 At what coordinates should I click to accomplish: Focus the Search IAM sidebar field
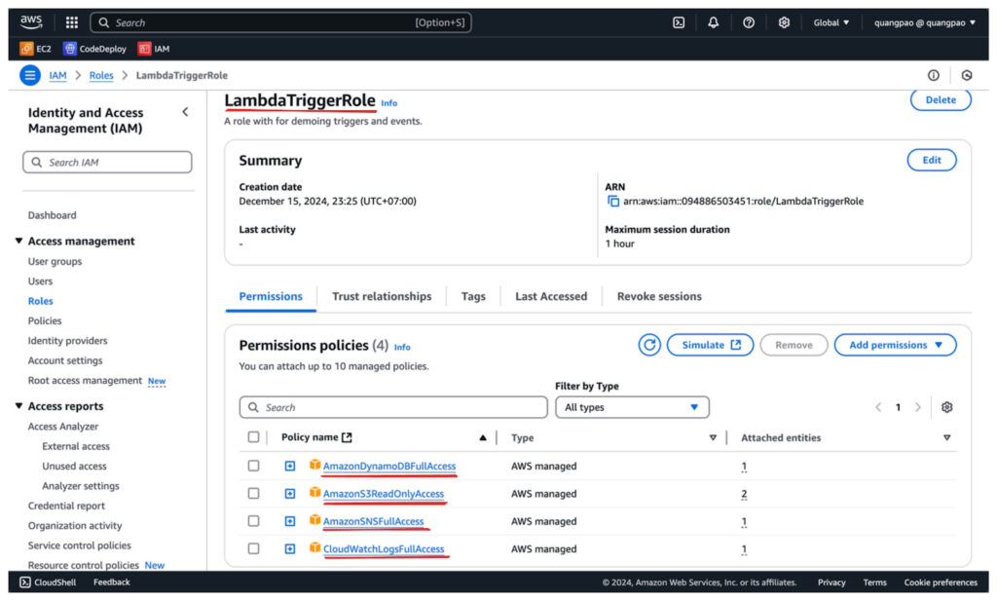click(x=107, y=162)
